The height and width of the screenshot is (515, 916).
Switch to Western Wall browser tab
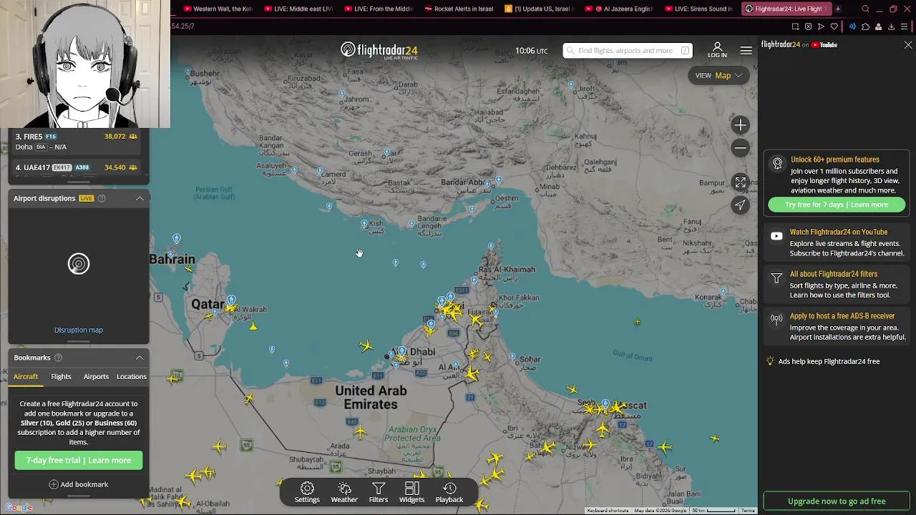219,9
